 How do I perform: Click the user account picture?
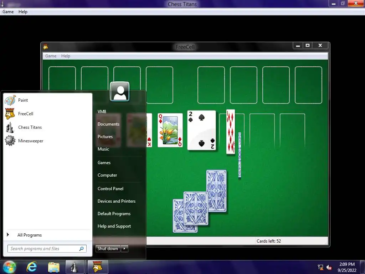click(x=120, y=92)
